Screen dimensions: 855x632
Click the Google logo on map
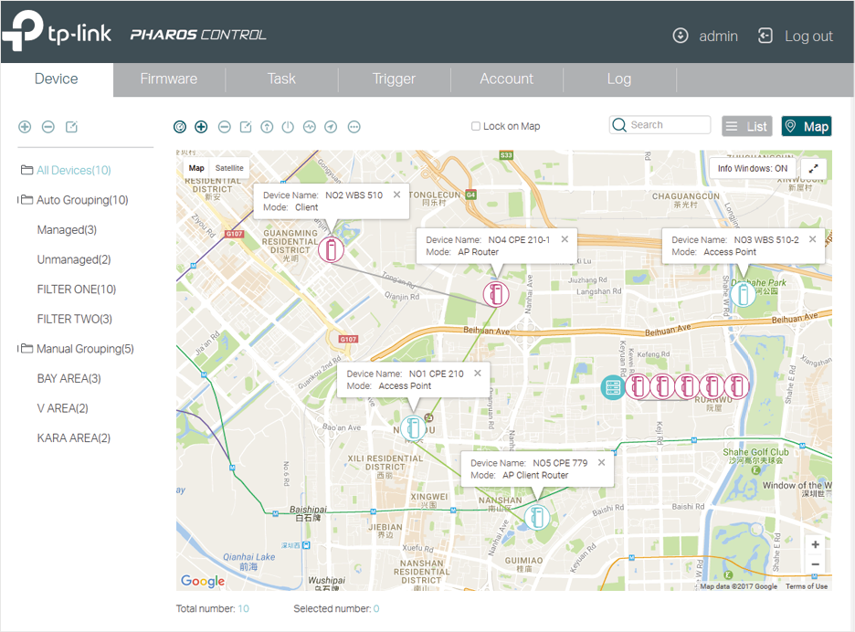click(203, 581)
